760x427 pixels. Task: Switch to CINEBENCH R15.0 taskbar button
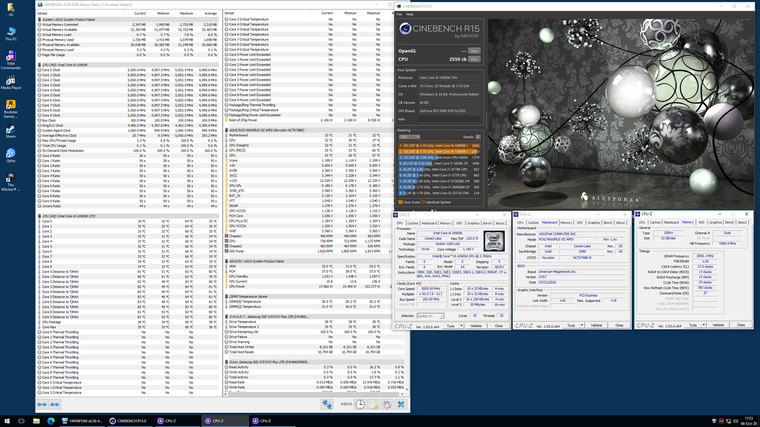pos(129,421)
